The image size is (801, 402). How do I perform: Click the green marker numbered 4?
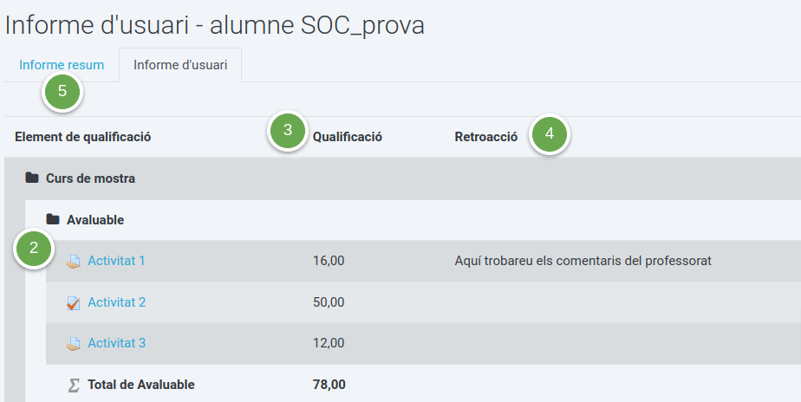coord(549,133)
